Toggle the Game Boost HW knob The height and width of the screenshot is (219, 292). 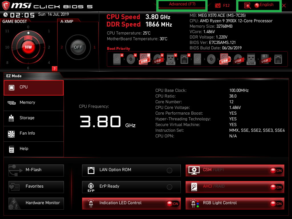click(x=28, y=47)
